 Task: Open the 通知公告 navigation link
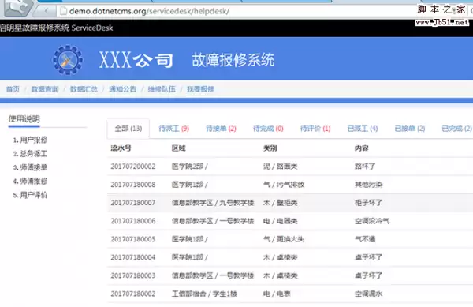coord(122,89)
